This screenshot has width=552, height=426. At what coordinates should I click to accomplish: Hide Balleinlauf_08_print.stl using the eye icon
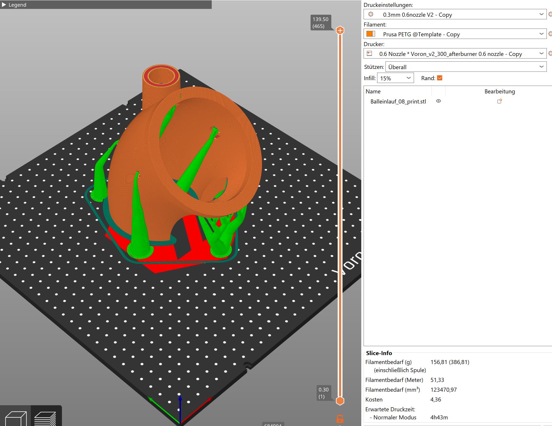438,101
